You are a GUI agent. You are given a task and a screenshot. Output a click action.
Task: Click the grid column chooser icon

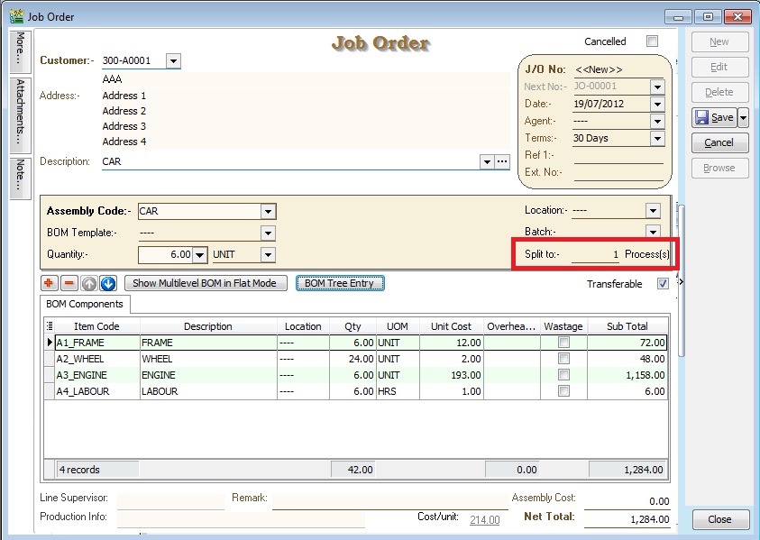49,326
